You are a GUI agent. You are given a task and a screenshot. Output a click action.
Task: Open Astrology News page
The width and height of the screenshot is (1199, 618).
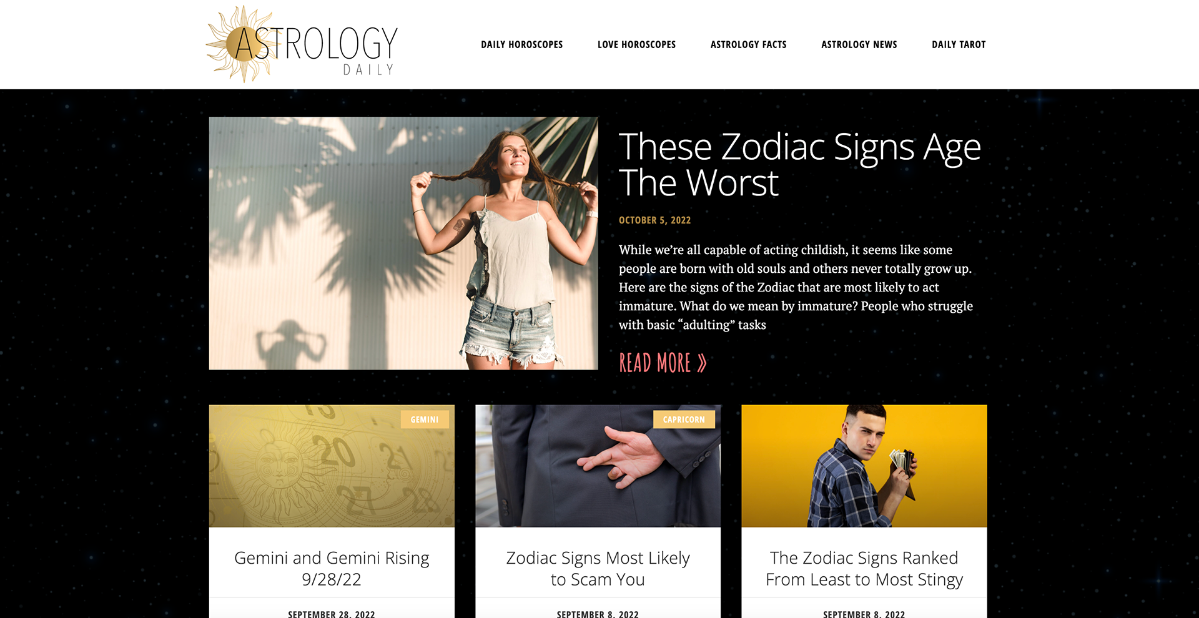pos(859,44)
